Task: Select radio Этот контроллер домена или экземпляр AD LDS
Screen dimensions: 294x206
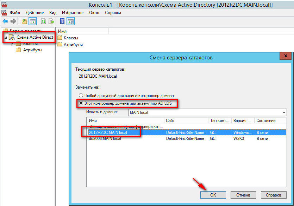Action: [81, 103]
